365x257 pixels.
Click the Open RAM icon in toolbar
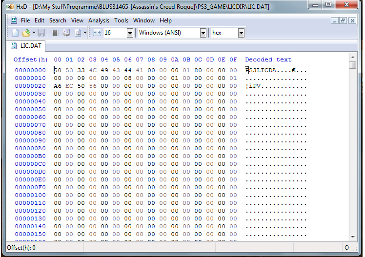pyautogui.click(x=55, y=33)
